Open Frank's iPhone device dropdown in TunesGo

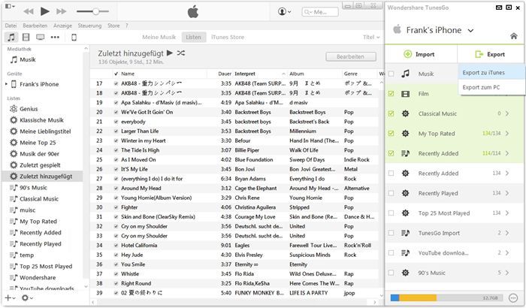(470, 31)
